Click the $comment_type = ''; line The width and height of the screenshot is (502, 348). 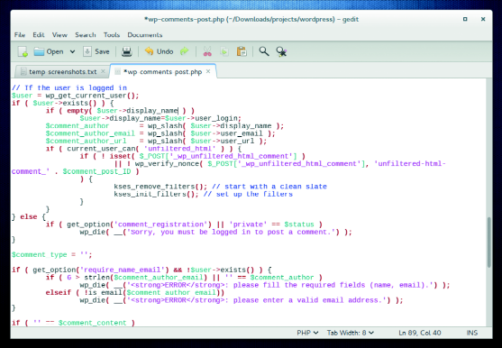point(52,255)
